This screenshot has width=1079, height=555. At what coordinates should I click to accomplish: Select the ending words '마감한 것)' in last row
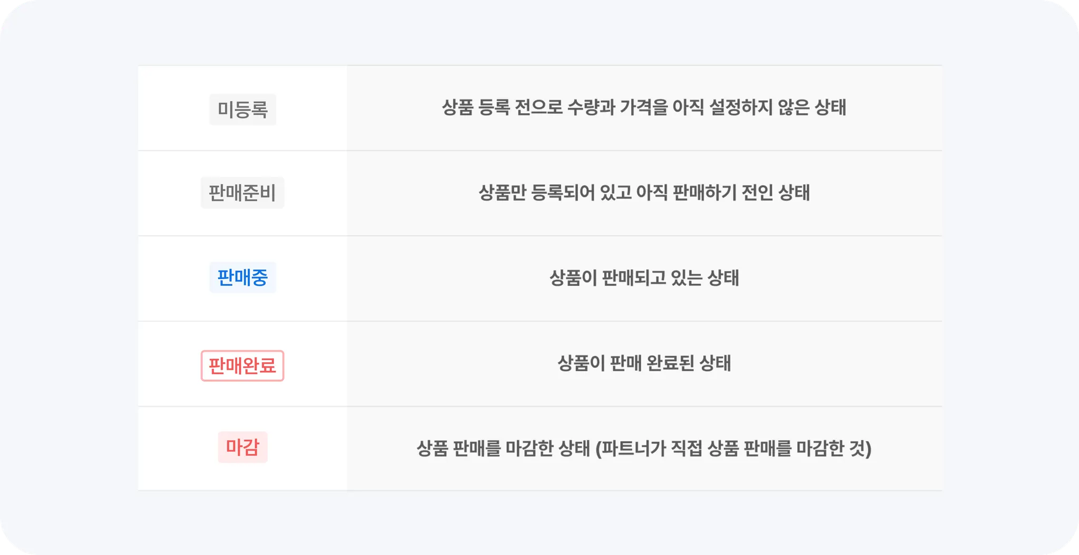[834, 448]
